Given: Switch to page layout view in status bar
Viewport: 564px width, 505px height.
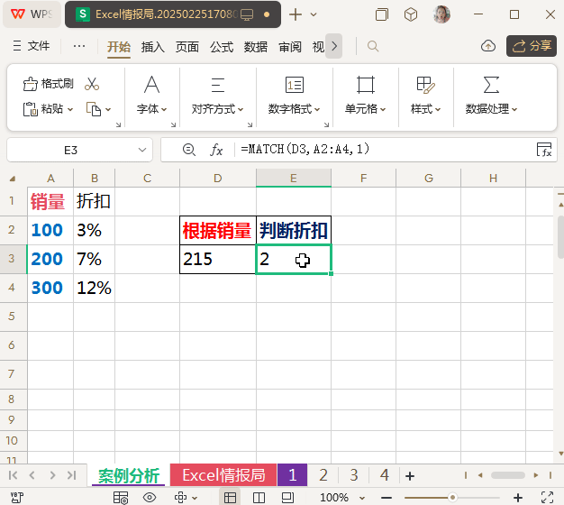Looking at the screenshot, I should [259, 497].
